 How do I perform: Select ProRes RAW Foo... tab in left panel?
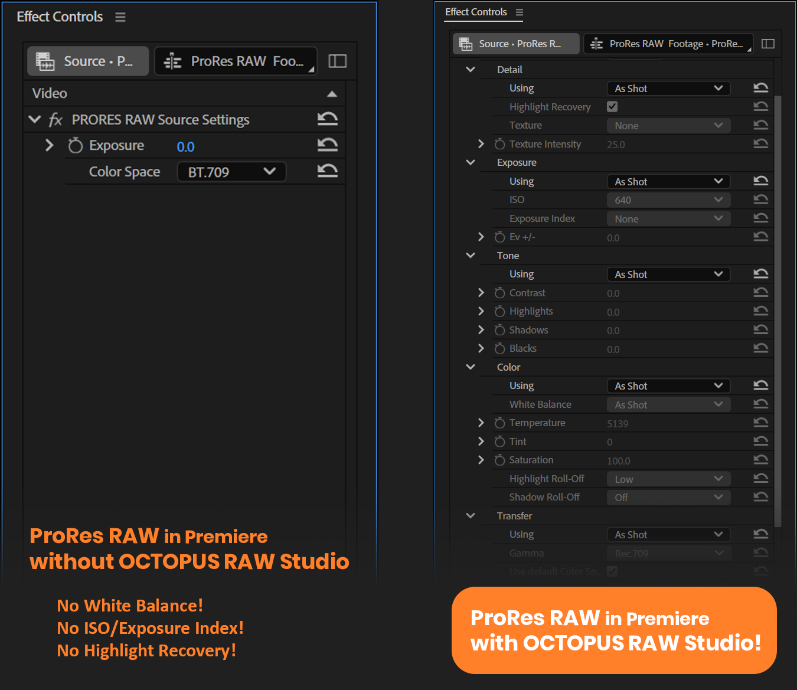pos(236,61)
